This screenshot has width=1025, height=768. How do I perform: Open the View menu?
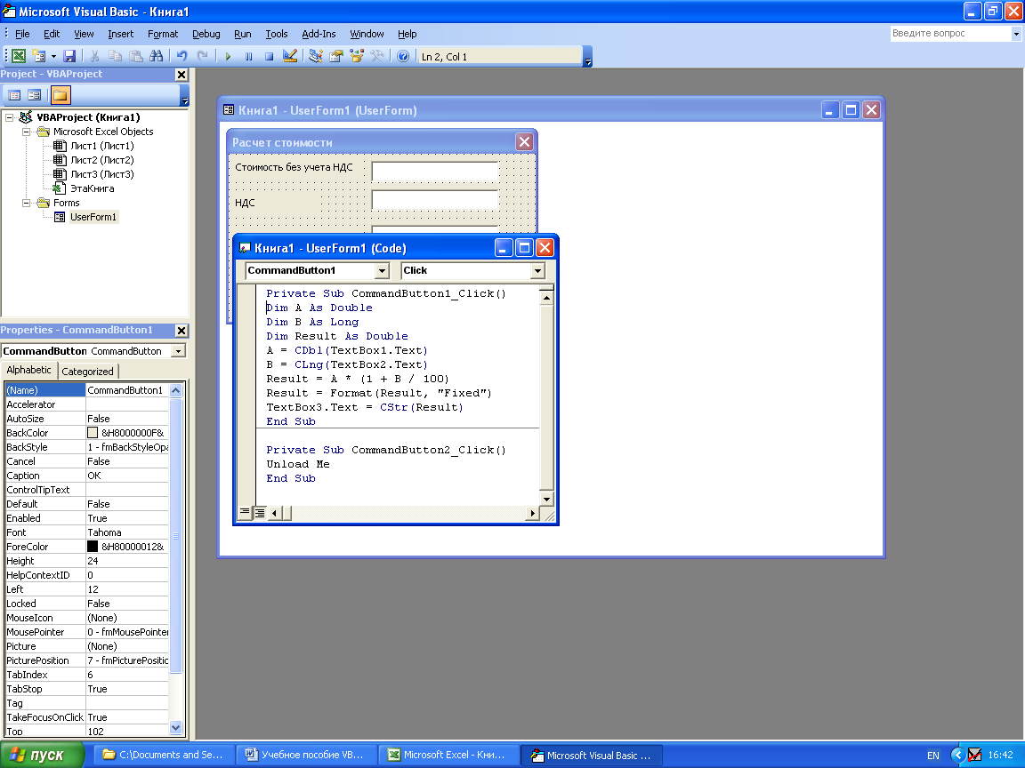(84, 34)
